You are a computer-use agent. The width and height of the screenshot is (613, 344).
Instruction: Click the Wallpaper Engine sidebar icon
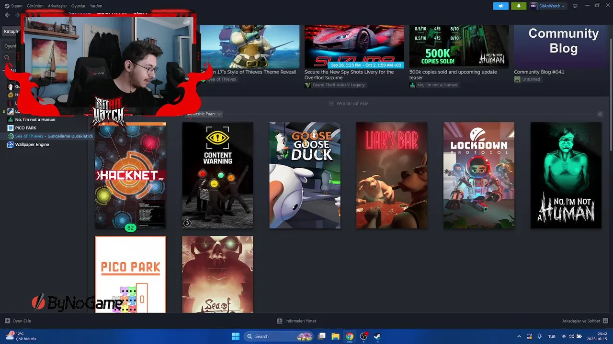point(11,144)
